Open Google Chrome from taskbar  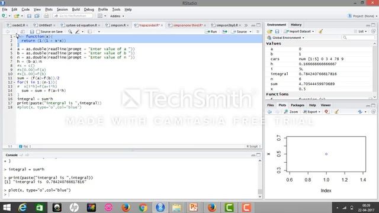(143, 208)
